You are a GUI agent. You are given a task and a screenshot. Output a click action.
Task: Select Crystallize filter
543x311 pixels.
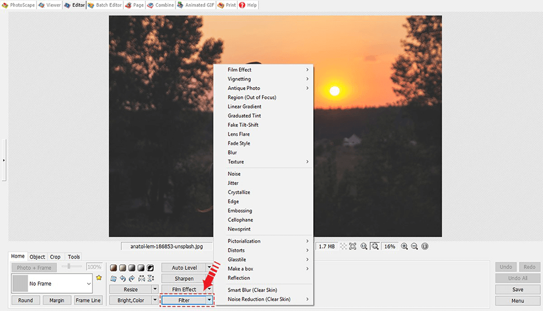pos(264,192)
